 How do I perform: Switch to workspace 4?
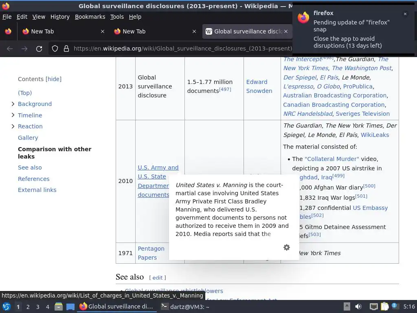48,307
